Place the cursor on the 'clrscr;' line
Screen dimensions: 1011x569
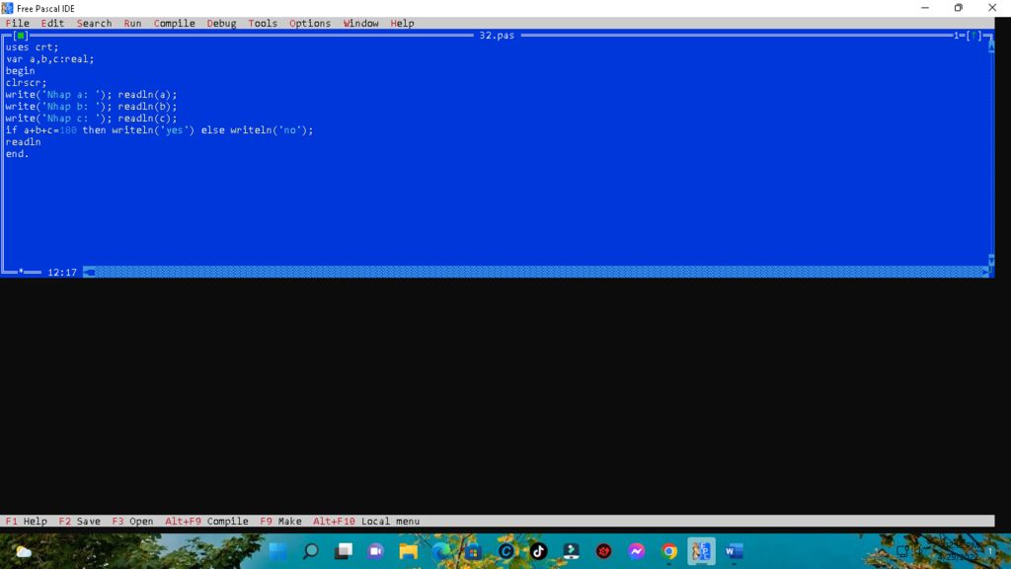pos(26,83)
